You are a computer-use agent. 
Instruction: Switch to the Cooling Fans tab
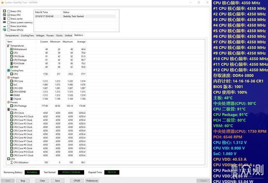point(27,35)
